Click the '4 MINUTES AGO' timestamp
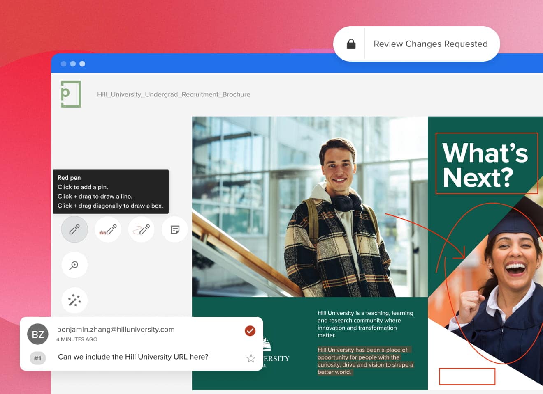 pos(77,339)
